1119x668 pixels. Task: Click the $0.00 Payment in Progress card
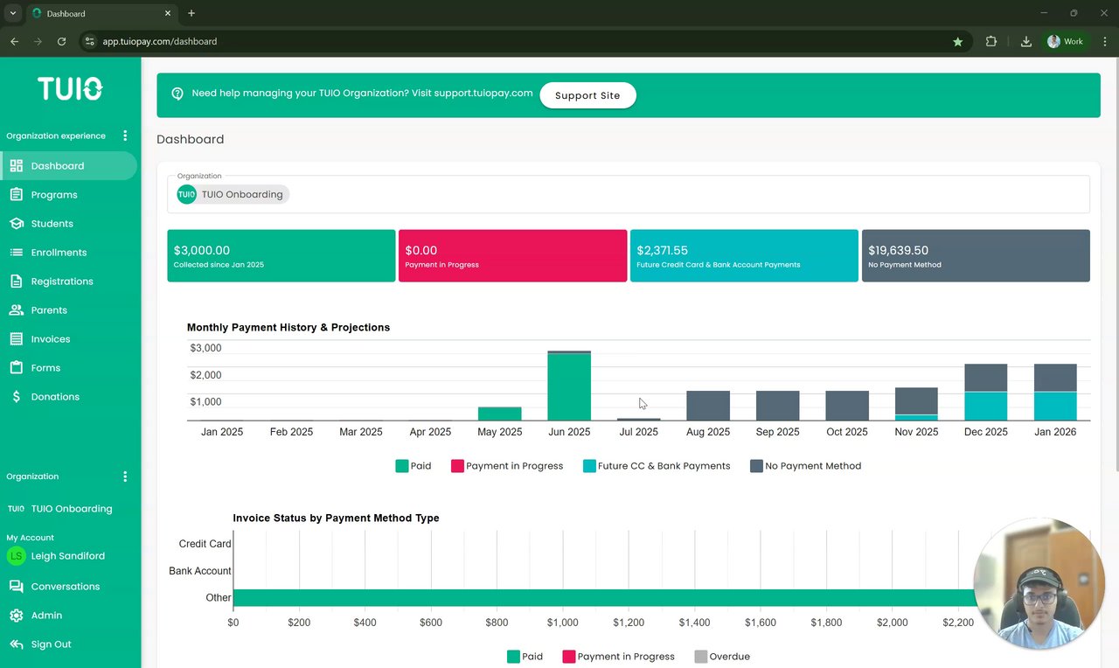pyautogui.click(x=512, y=256)
